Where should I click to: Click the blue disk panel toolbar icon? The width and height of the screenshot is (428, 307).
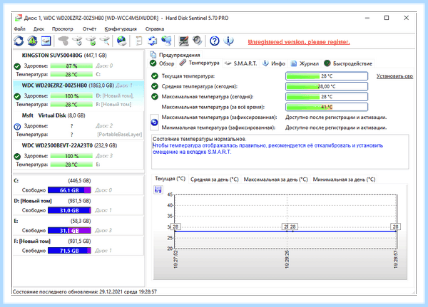(46, 41)
